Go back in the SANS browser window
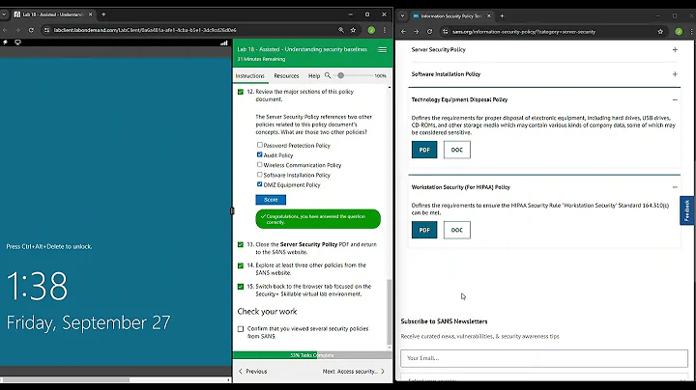696x390 pixels. pyautogui.click(x=403, y=32)
